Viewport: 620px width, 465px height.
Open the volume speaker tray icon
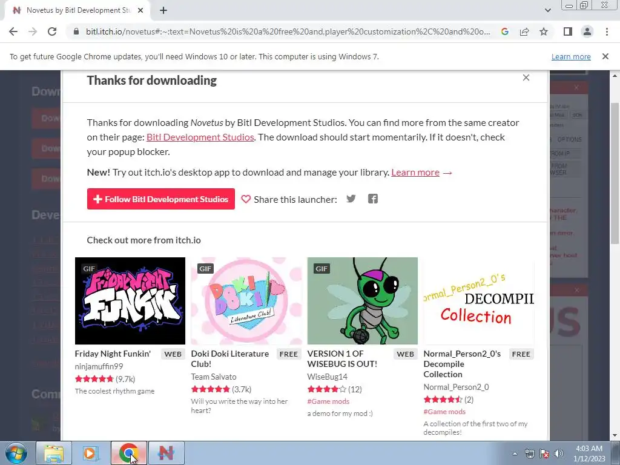559,453
